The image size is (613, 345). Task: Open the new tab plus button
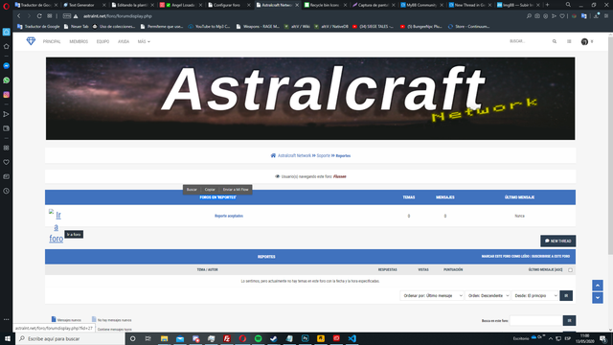coord(547,5)
